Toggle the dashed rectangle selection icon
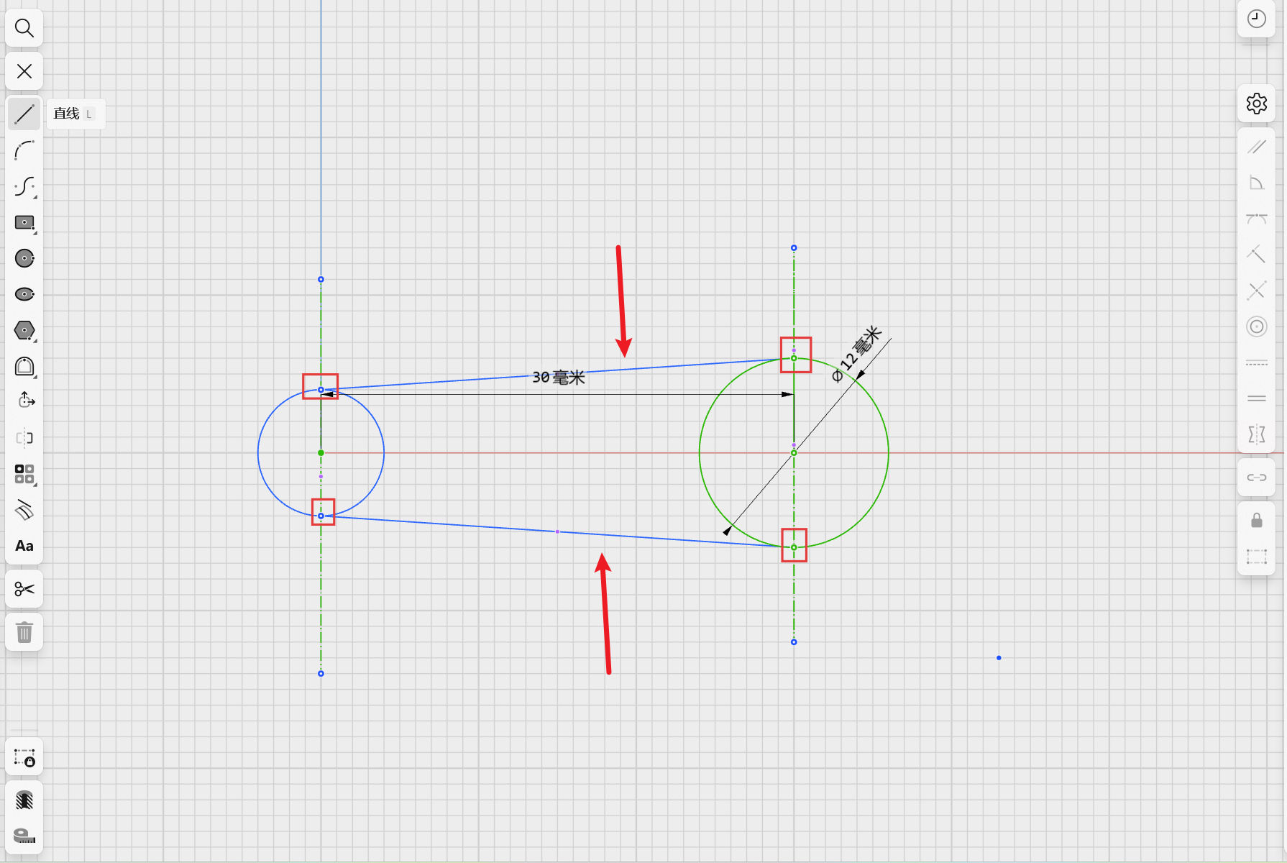The width and height of the screenshot is (1287, 863). [1256, 556]
